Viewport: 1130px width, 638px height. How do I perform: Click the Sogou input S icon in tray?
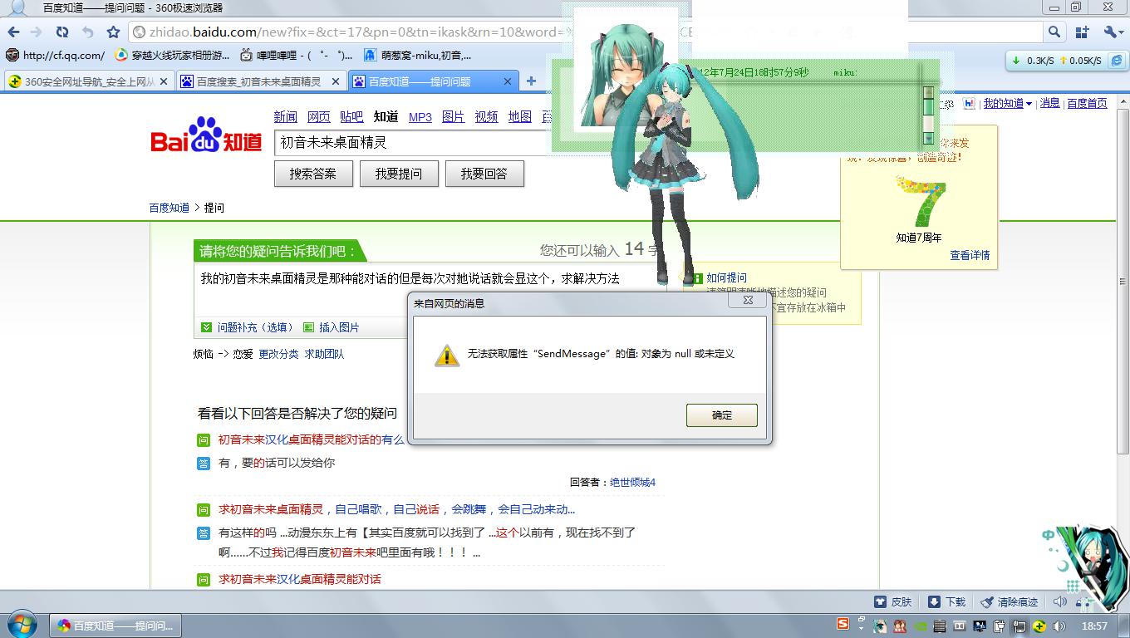(x=843, y=624)
